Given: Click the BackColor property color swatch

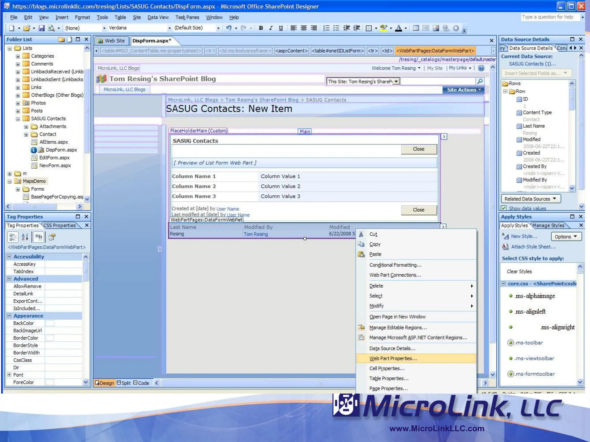Looking at the screenshot, I should [x=50, y=323].
